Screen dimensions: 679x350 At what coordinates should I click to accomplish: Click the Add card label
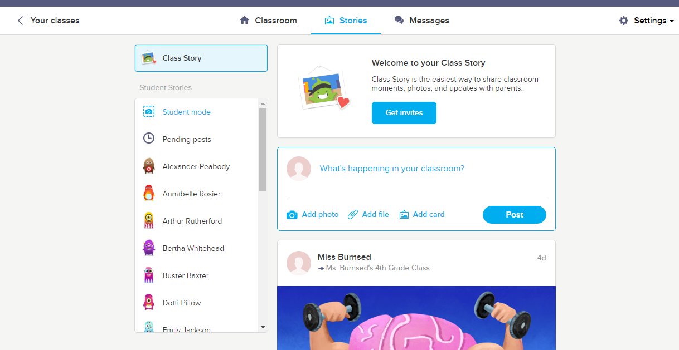click(429, 215)
